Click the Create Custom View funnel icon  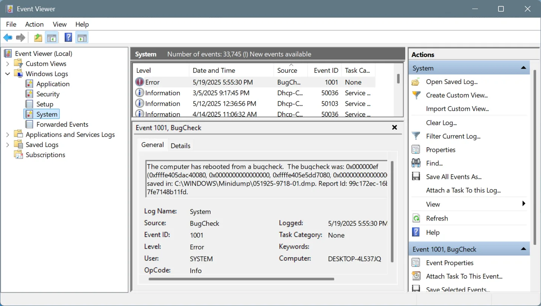[x=416, y=95]
